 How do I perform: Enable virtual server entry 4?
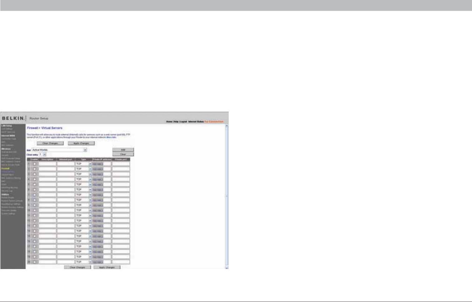34,179
